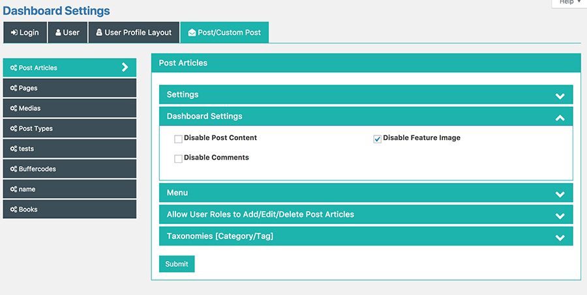
Task: Click the sign-in icon on the Login tab
Action: pos(14,33)
